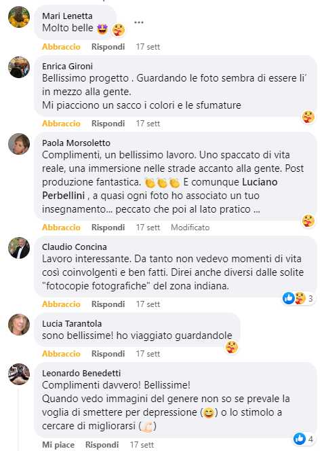Show edit history via the Modificato label
Viewport: 326px width, 451px height.
190,228
